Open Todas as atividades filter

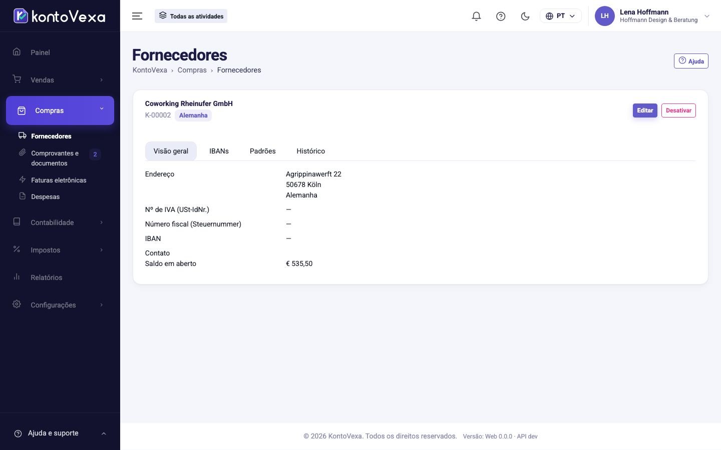point(191,16)
